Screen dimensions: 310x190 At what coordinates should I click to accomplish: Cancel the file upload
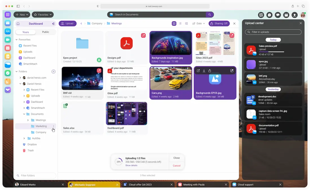[176, 166]
